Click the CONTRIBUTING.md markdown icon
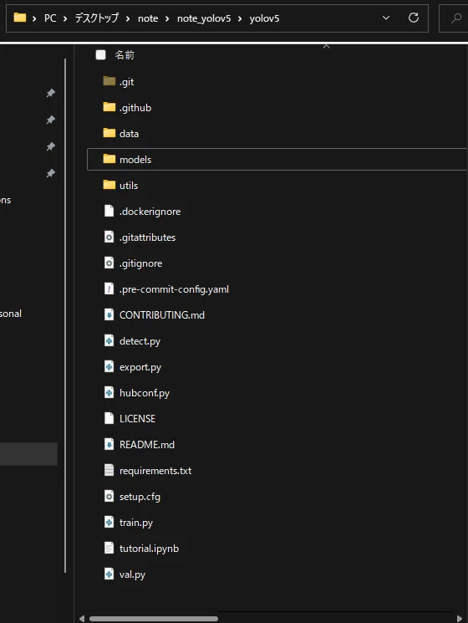Screen dimensions: 468x623 (109, 314)
